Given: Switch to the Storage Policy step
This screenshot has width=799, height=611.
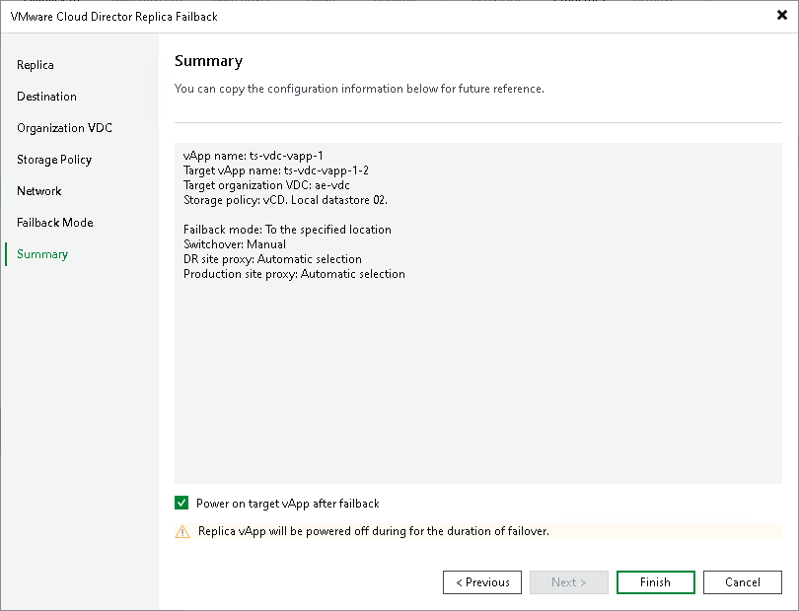Looking at the screenshot, I should tap(54, 160).
